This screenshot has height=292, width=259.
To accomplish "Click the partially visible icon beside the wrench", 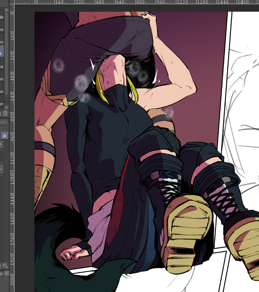I will tap(1, 265).
